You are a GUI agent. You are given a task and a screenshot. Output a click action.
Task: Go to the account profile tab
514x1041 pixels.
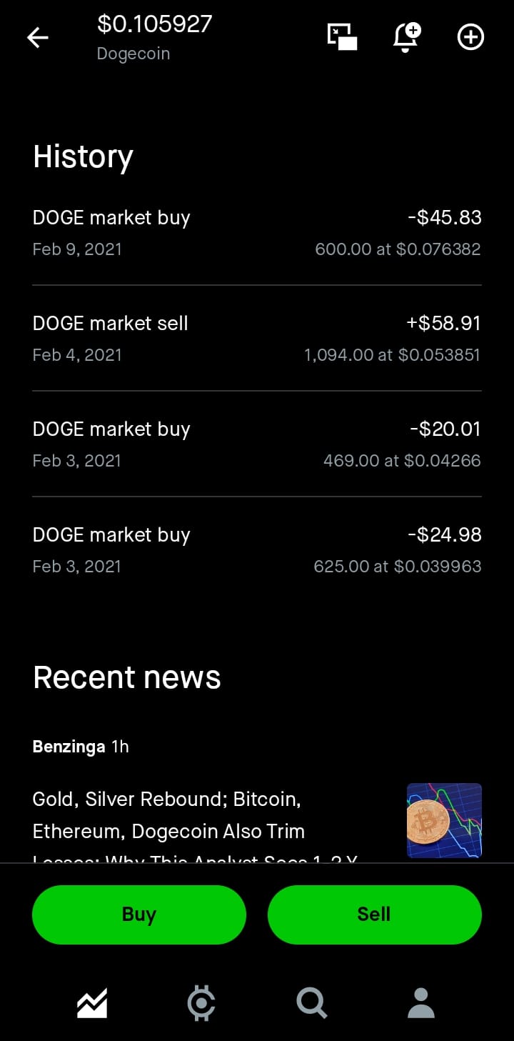(421, 1003)
